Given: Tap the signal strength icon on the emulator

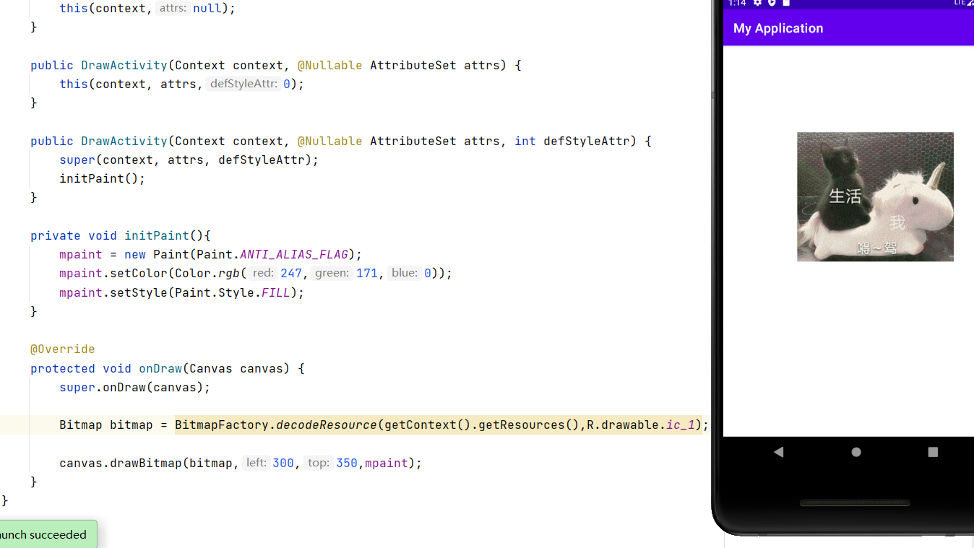Looking at the screenshot, I should pyautogui.click(x=972, y=4).
